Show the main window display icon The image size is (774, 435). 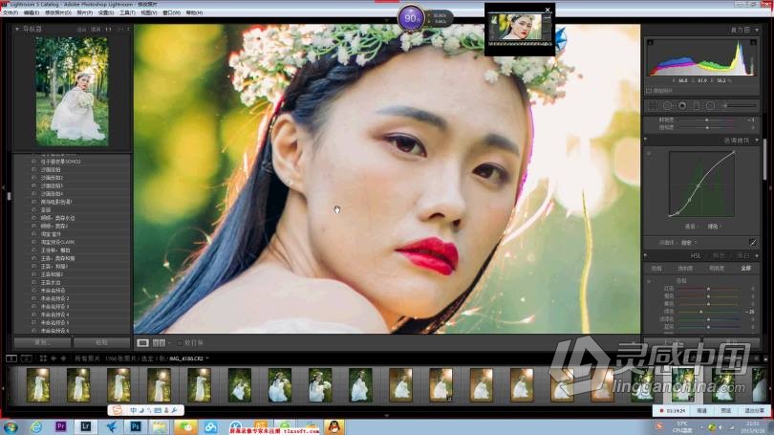(11, 358)
